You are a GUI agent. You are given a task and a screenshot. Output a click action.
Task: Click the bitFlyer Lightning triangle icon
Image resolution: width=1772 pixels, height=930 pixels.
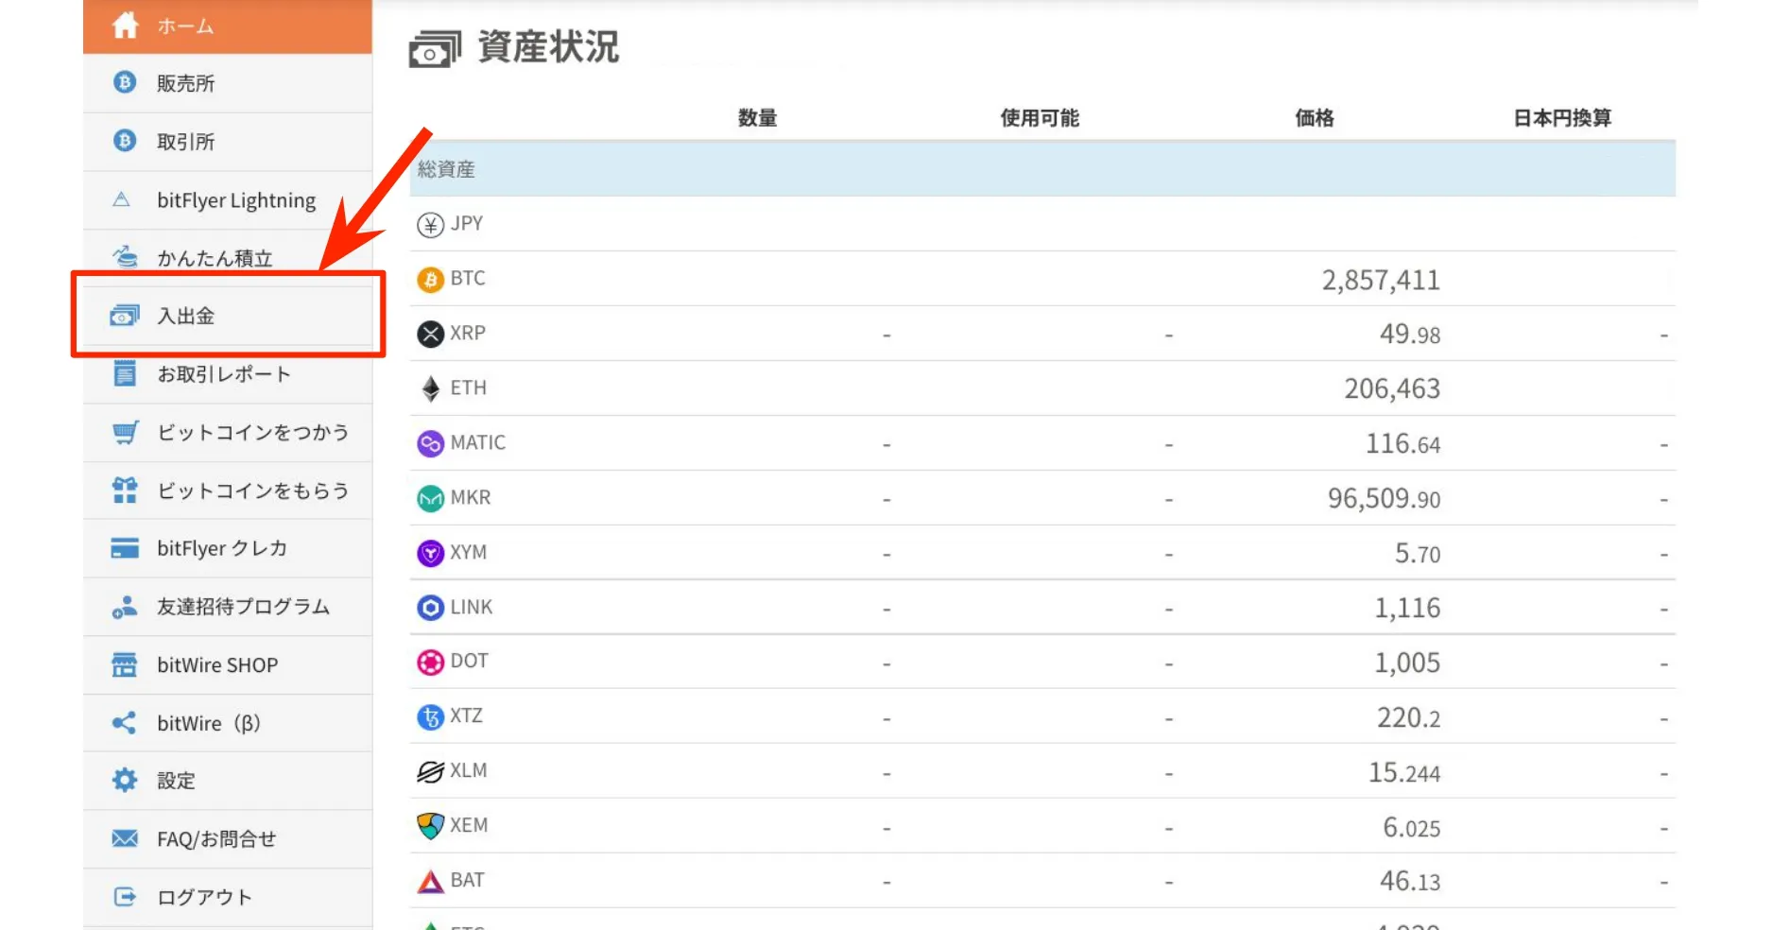pos(122,199)
